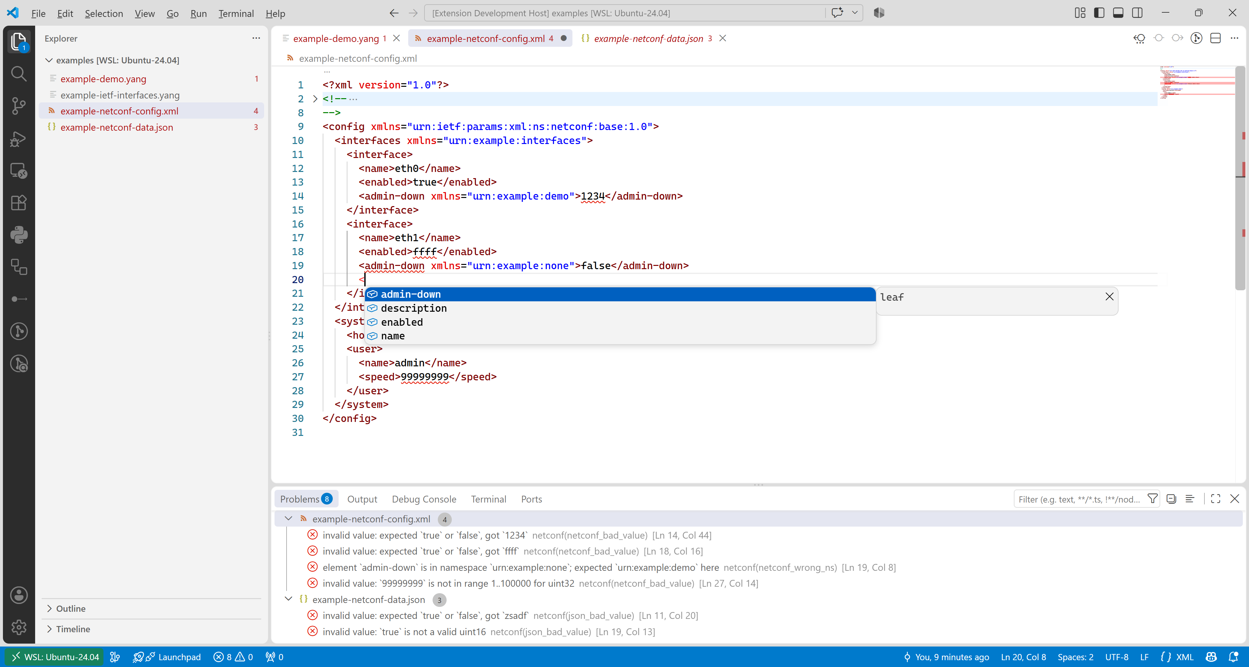This screenshot has width=1249, height=667.
Task: Click LF end of line setting
Action: tap(1144, 657)
